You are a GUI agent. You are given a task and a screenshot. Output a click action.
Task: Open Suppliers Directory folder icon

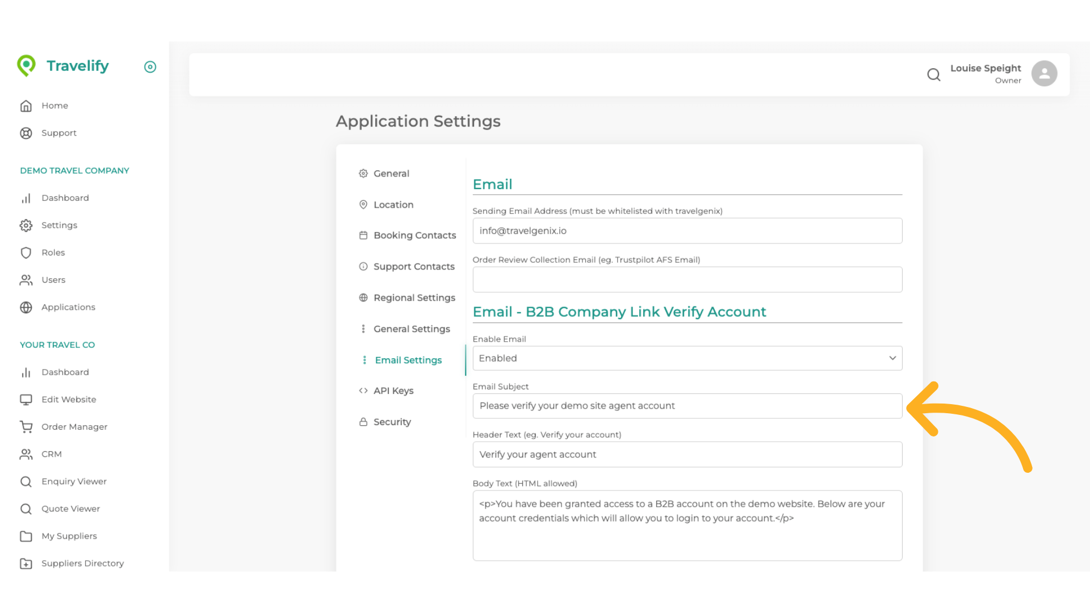pyautogui.click(x=26, y=563)
